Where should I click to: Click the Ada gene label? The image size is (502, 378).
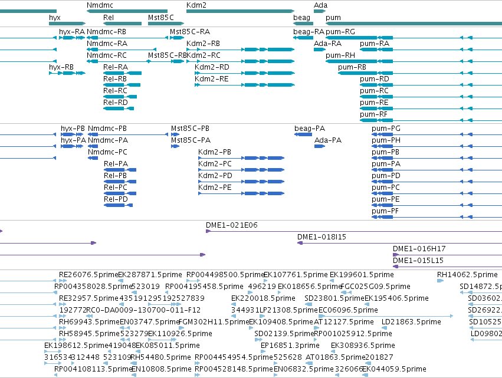pyautogui.click(x=320, y=5)
